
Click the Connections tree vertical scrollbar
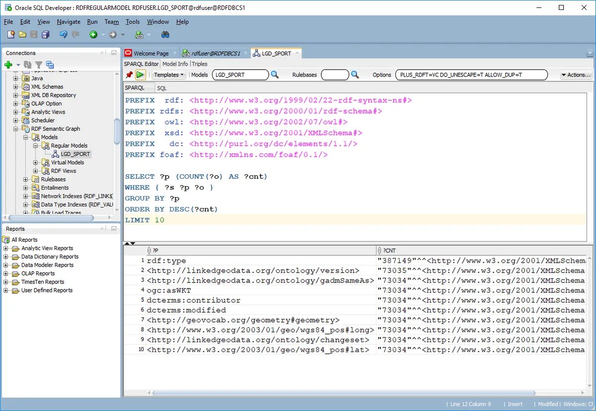(x=117, y=132)
